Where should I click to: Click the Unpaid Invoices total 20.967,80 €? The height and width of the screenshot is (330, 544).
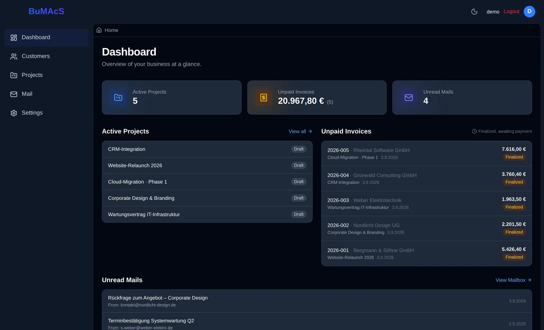click(301, 101)
